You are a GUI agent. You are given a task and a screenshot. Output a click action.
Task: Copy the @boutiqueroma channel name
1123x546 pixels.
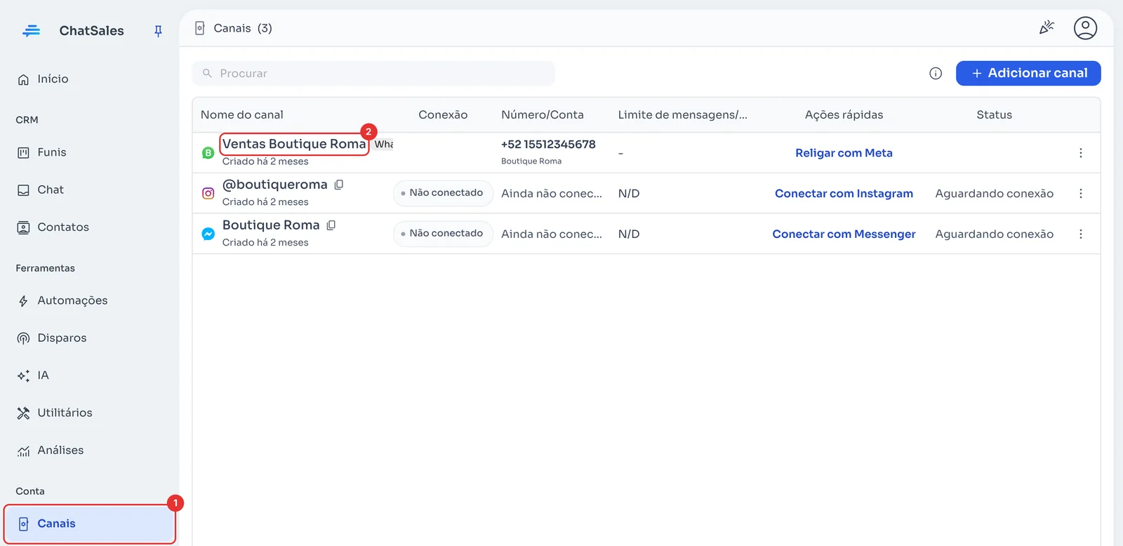tap(339, 185)
